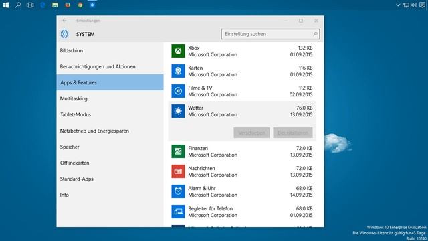
Task: Click the Settings gear icon next to SYSTEM
Action: (64, 34)
